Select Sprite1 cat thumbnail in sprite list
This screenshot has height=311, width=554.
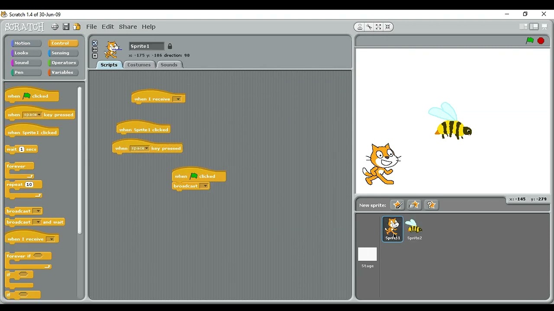click(393, 229)
